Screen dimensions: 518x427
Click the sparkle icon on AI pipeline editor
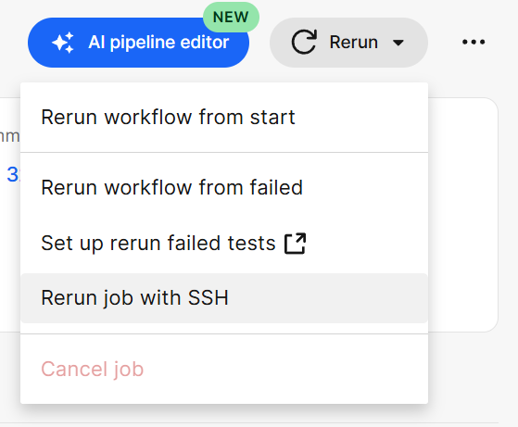click(x=63, y=43)
